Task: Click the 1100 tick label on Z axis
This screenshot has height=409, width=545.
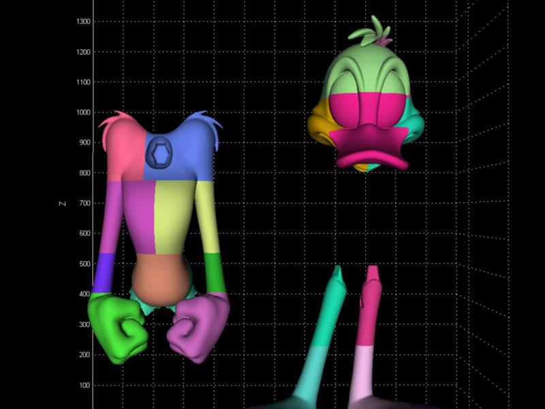Action: (x=83, y=82)
